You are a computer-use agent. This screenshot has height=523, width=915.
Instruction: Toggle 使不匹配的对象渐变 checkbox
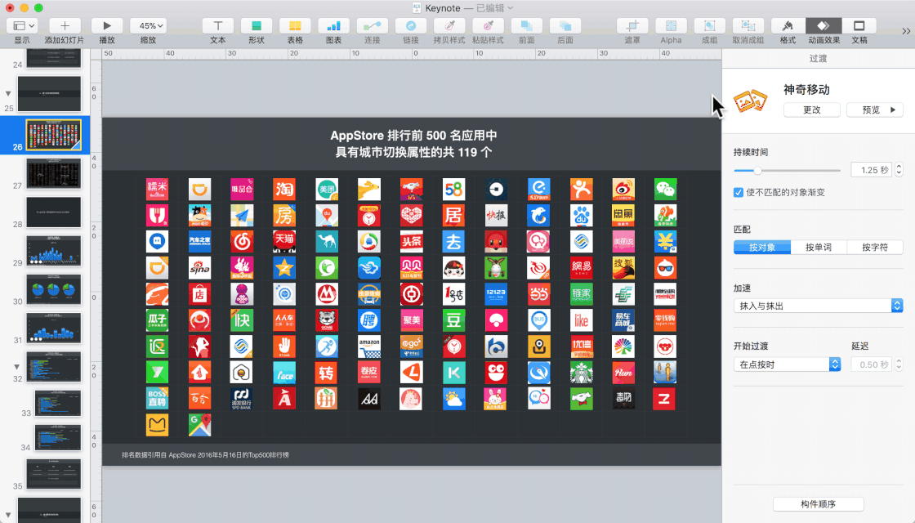click(x=739, y=192)
